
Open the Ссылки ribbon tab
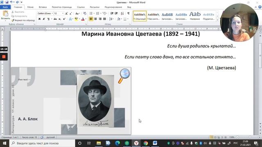[x=81, y=7]
